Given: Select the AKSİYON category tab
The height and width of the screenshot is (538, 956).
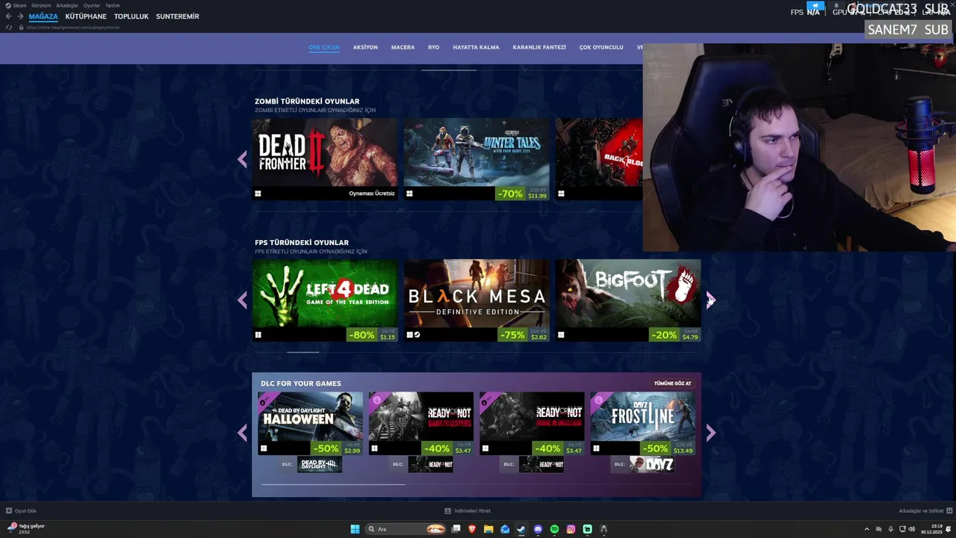Looking at the screenshot, I should point(365,47).
